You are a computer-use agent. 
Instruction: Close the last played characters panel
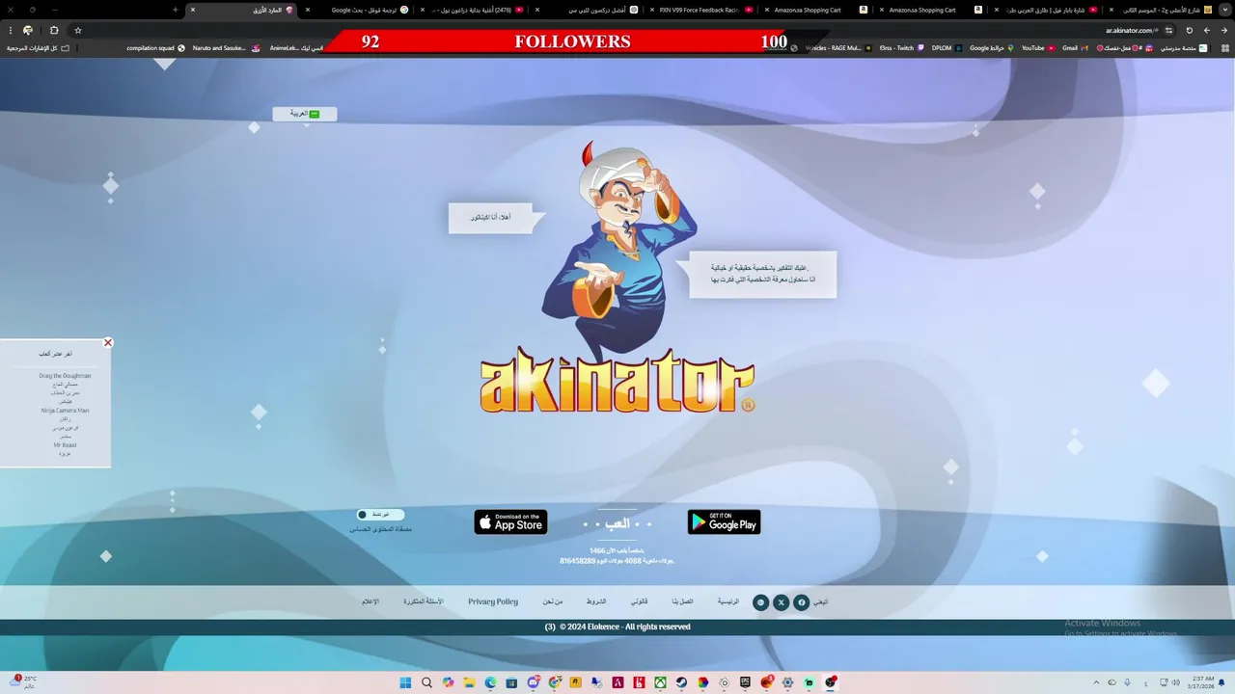coord(108,343)
